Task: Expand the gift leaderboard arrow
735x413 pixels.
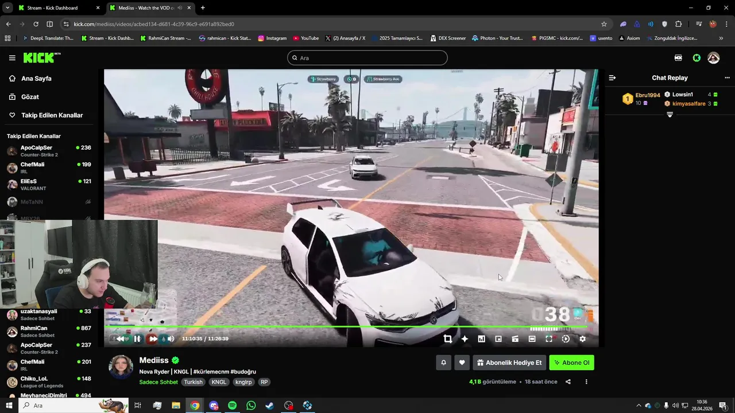Action: 670,115
